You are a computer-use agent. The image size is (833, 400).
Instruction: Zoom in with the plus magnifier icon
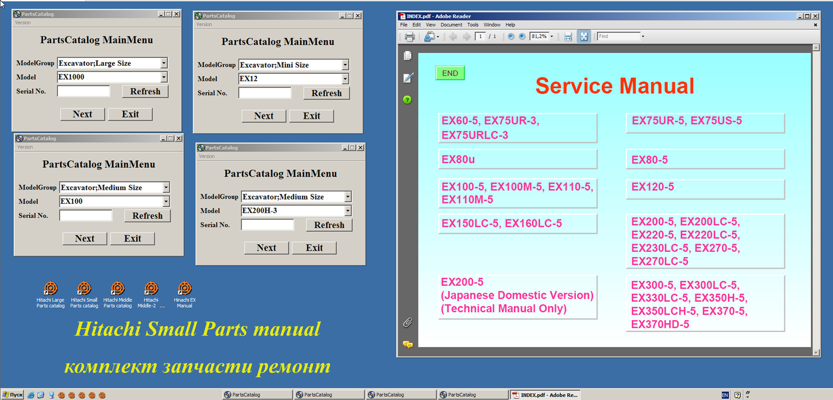point(522,36)
